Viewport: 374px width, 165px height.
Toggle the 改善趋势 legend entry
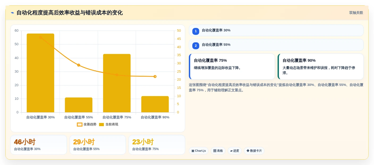click(x=87, y=124)
